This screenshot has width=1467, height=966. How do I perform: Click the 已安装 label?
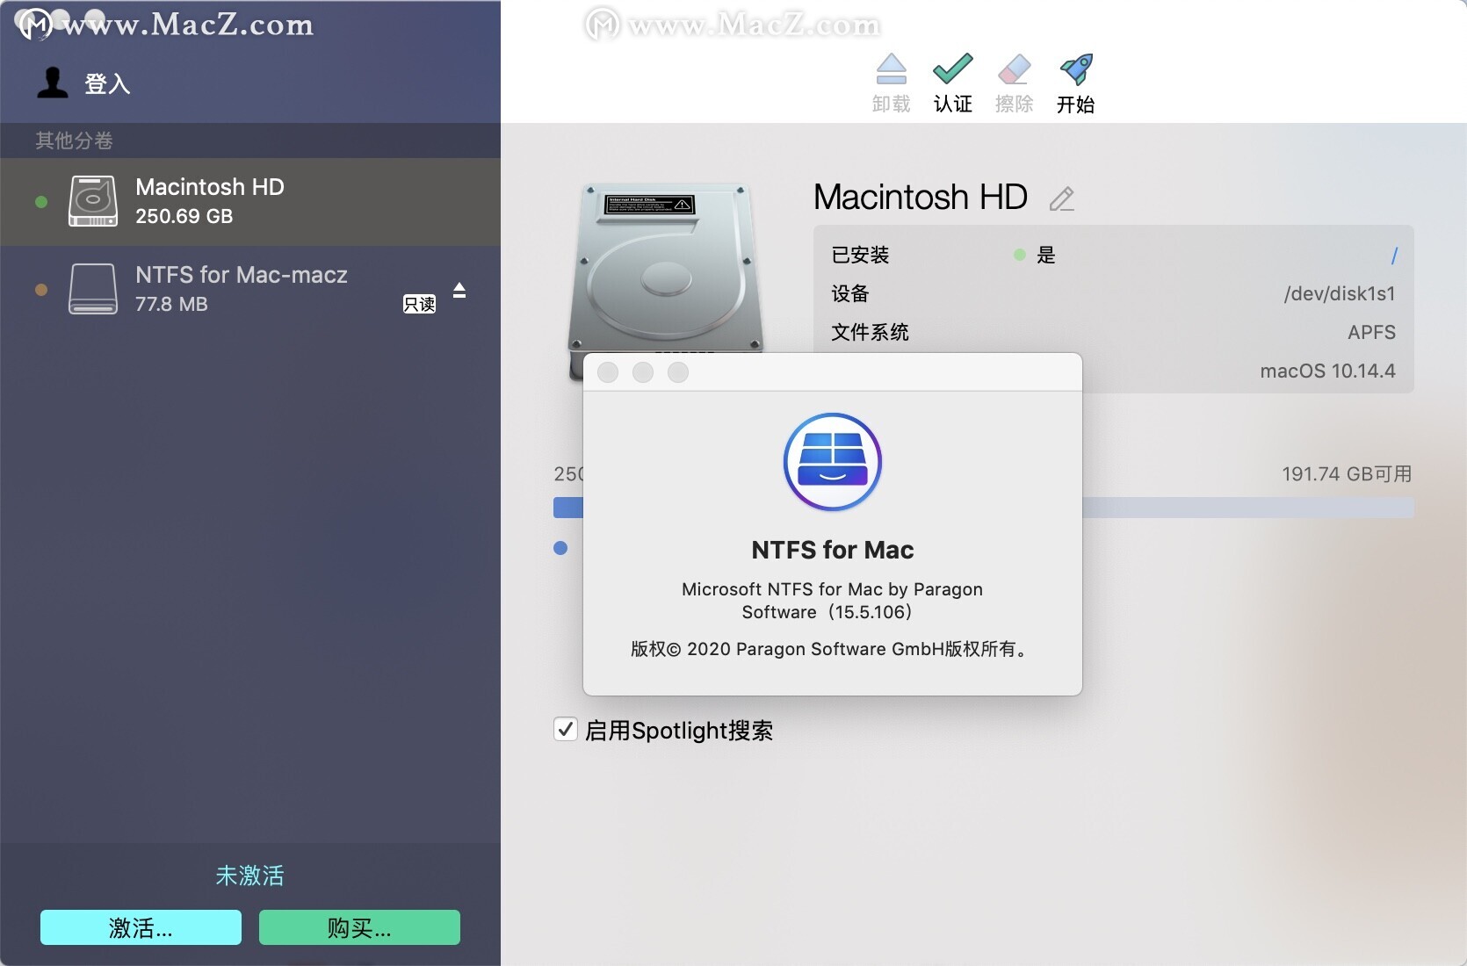coord(860,255)
